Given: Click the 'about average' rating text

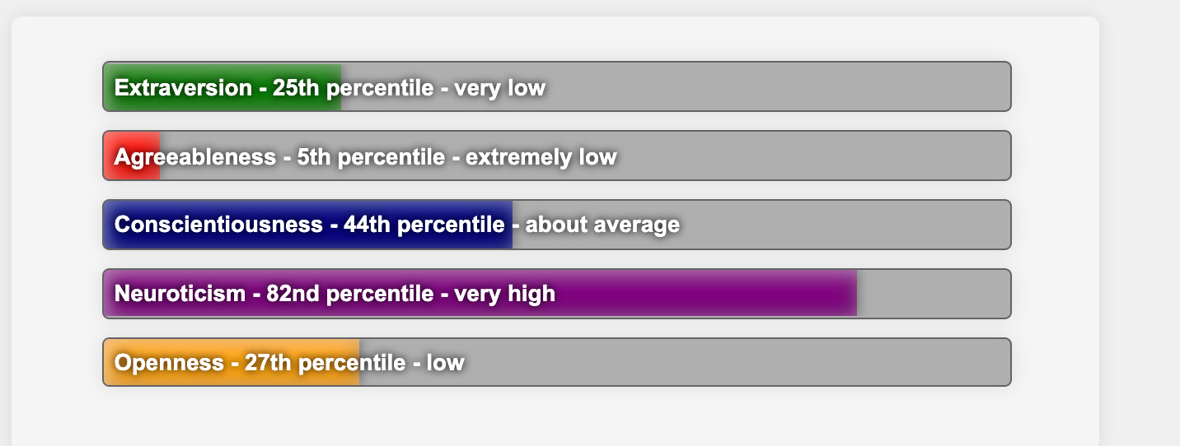Looking at the screenshot, I should (602, 225).
